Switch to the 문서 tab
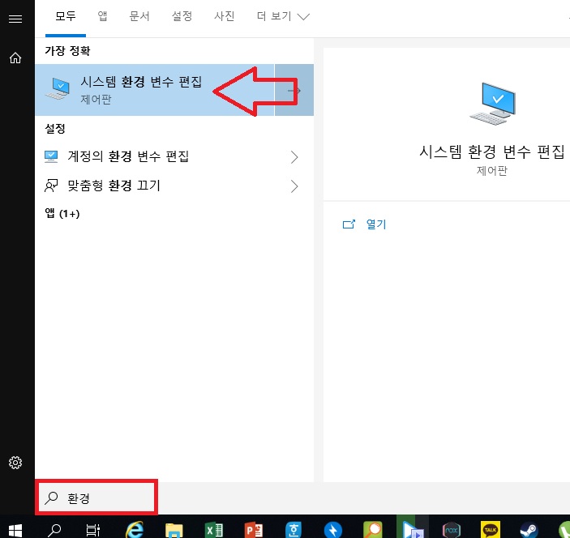The height and width of the screenshot is (538, 570). (139, 16)
